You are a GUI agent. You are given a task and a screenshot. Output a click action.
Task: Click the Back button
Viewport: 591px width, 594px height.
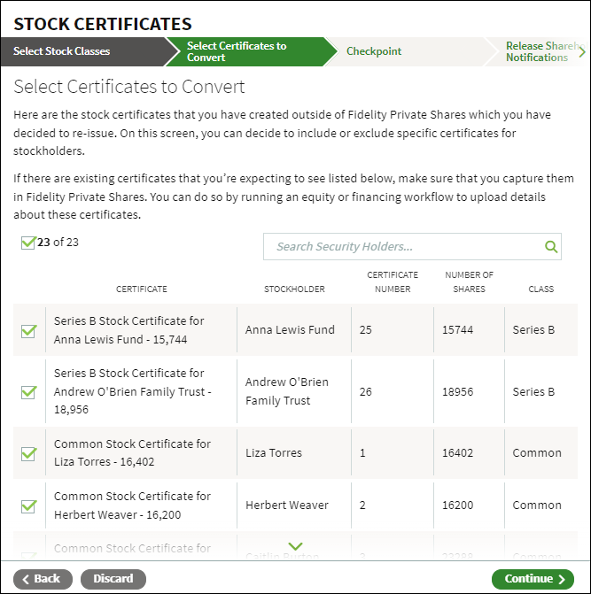(x=43, y=579)
